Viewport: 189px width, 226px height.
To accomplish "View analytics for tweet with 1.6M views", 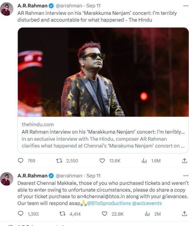I will (144, 161).
